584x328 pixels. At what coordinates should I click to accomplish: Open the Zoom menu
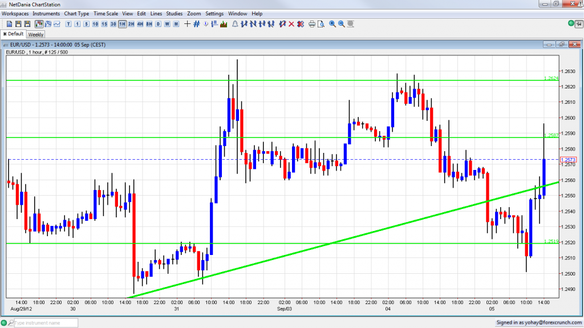coord(194,14)
